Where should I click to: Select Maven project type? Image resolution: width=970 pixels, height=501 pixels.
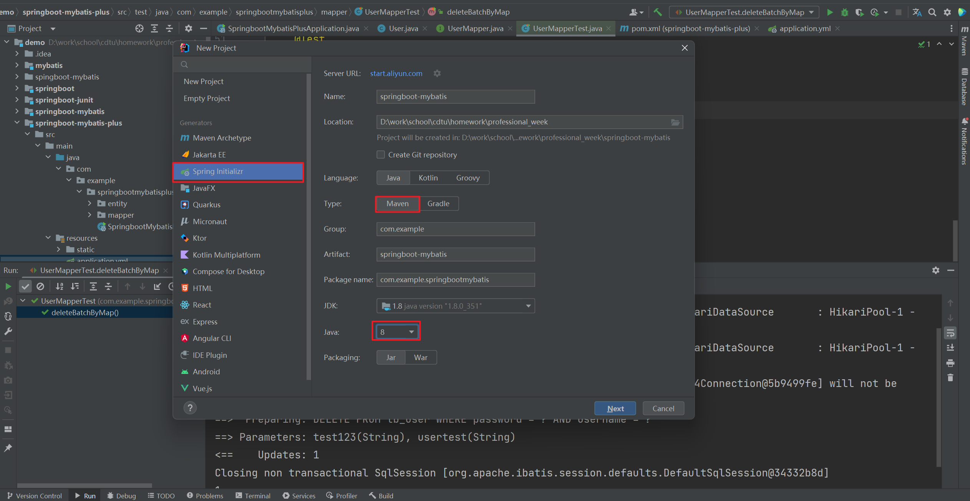coord(398,203)
